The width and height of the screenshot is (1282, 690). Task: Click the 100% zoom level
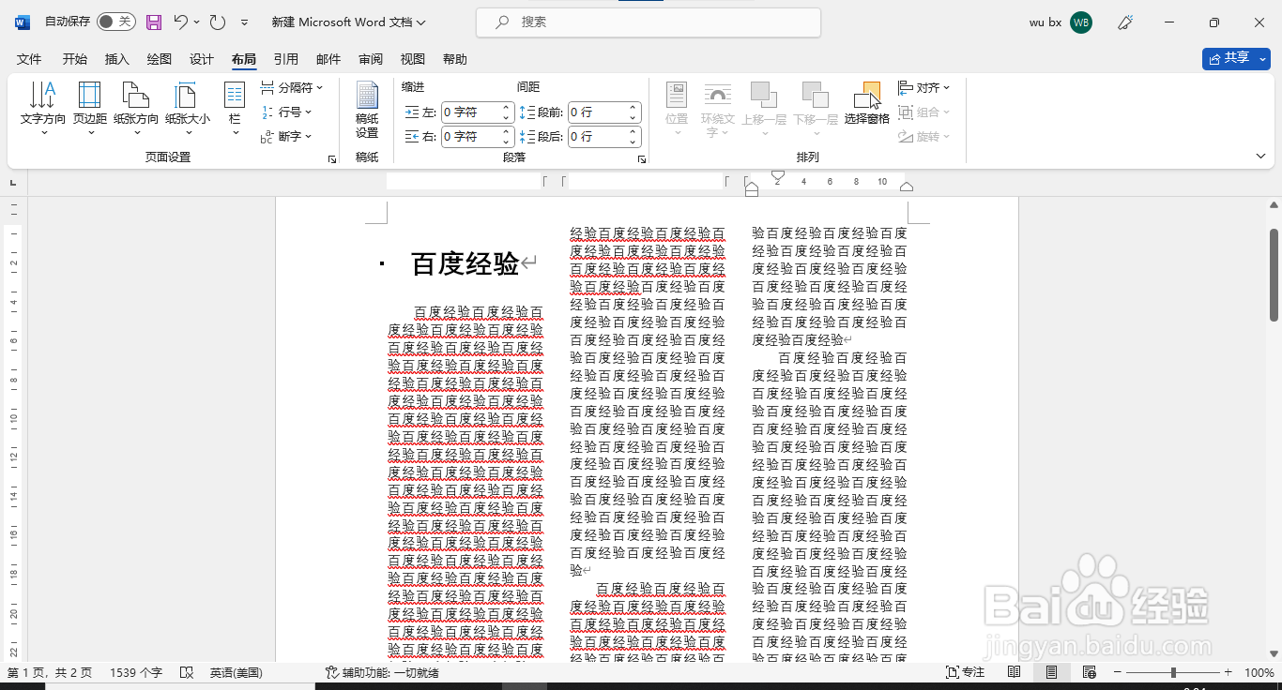point(1259,672)
